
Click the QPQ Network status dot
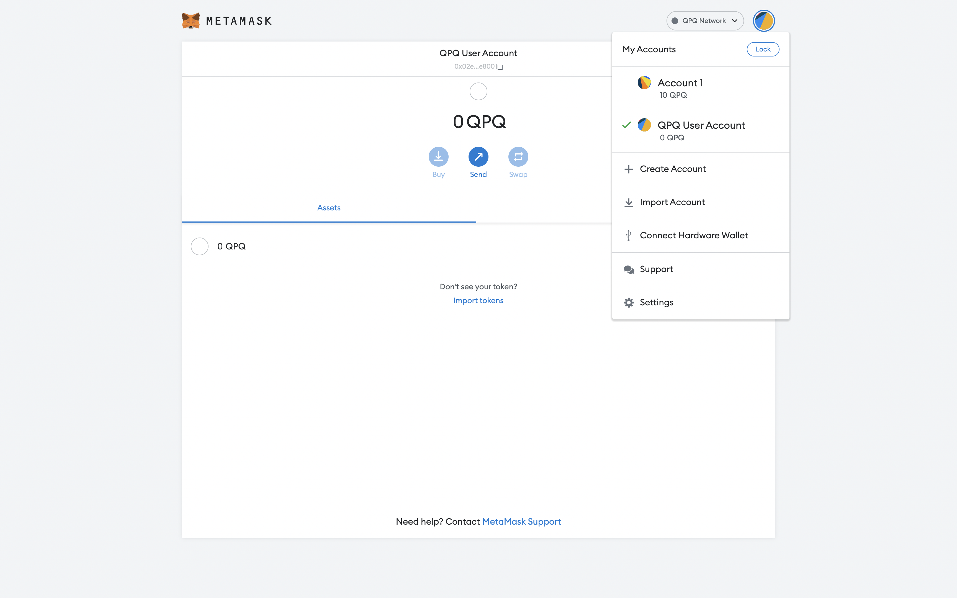(x=675, y=20)
